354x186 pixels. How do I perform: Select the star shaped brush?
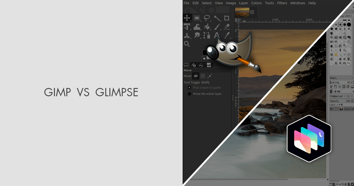332,29
